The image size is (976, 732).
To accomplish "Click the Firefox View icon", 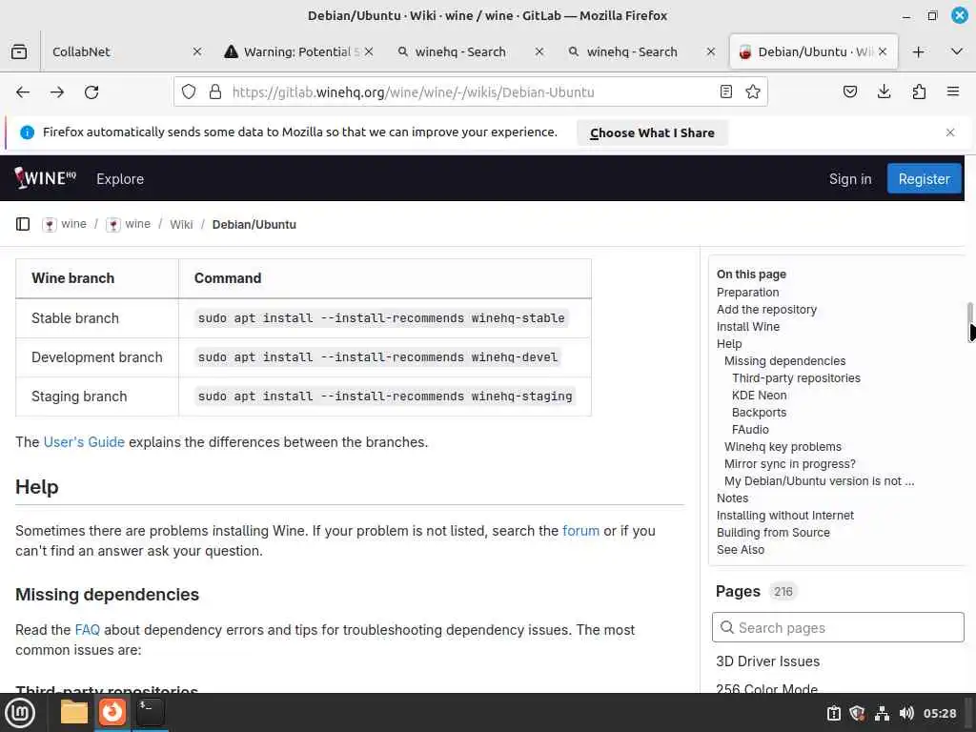I will tap(19, 51).
